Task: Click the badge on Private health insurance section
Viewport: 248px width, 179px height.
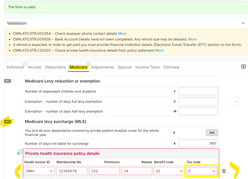Action: tap(21, 151)
